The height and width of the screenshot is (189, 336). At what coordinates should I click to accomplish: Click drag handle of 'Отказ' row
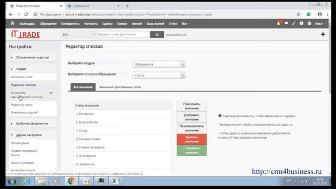click(x=77, y=131)
